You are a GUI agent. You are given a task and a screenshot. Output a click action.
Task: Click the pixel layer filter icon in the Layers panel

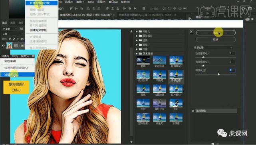click(x=22, y=29)
